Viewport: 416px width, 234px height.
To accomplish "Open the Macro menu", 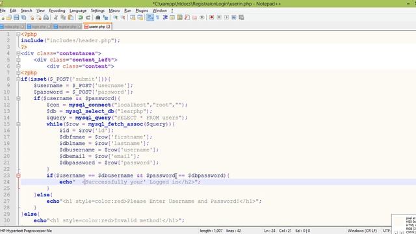I will (x=114, y=10).
